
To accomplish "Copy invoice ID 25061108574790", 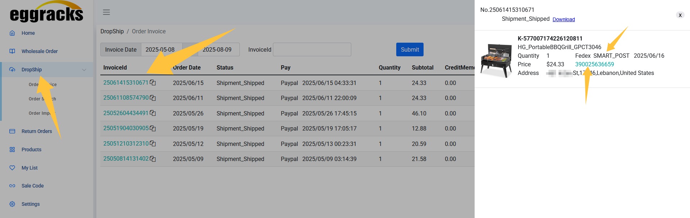I will tap(153, 98).
